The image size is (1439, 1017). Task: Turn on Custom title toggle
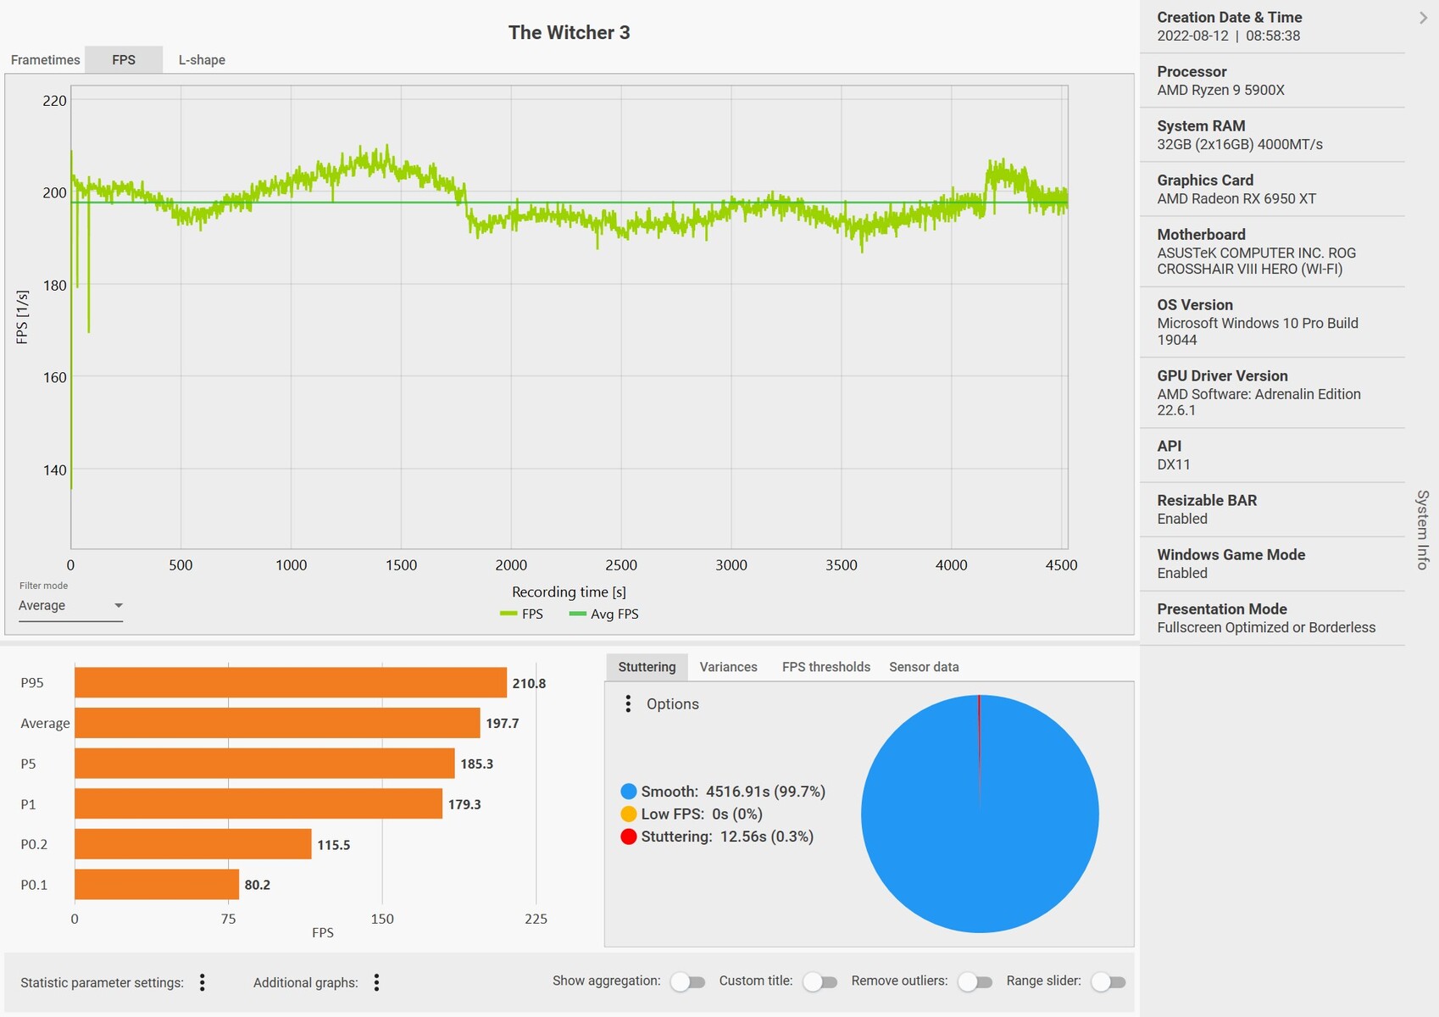point(820,982)
